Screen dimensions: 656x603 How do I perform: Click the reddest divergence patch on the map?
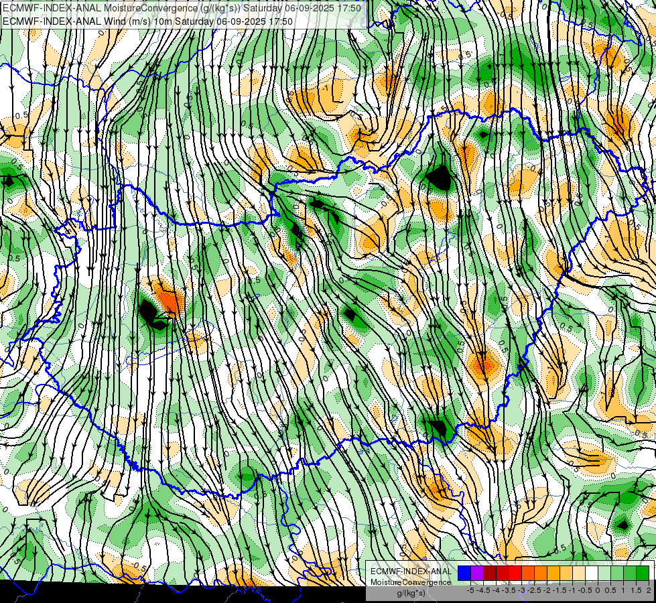pos(170,300)
